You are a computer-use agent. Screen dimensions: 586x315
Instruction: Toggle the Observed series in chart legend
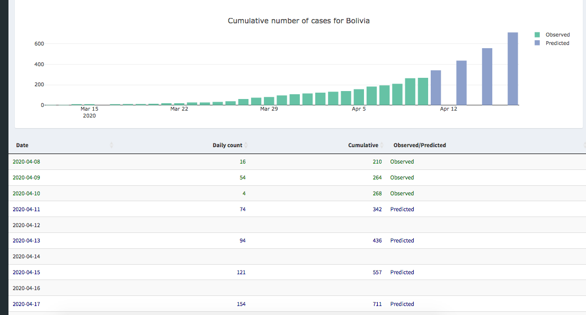(x=557, y=34)
